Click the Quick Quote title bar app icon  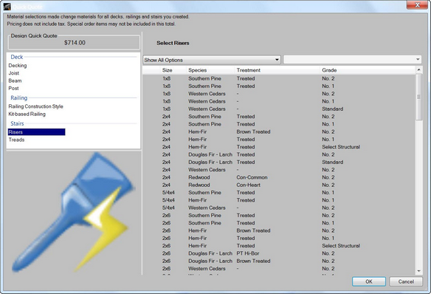pyautogui.click(x=7, y=7)
